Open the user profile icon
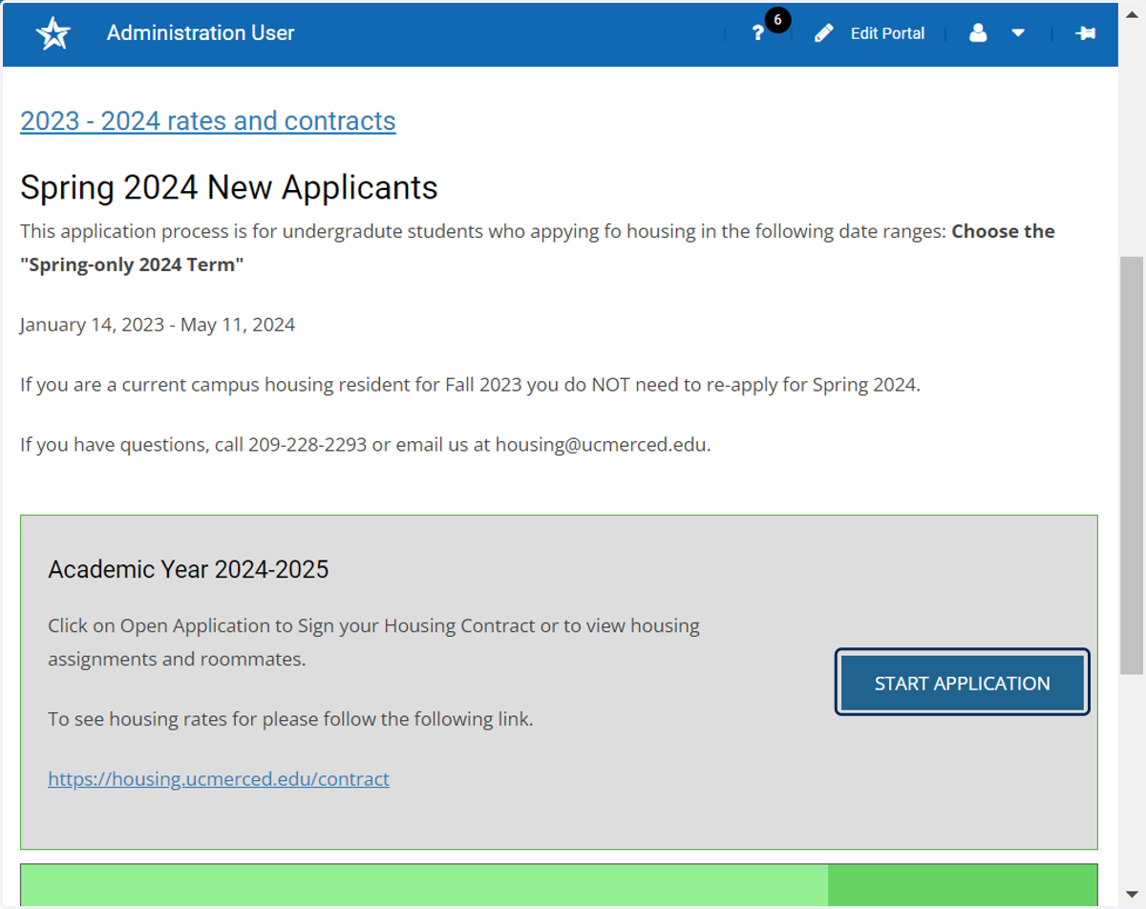 pos(978,33)
